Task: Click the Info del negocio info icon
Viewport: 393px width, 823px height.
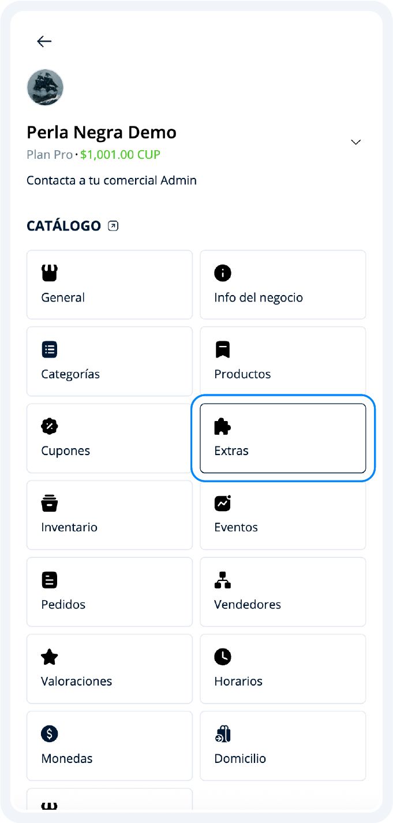Action: click(223, 273)
